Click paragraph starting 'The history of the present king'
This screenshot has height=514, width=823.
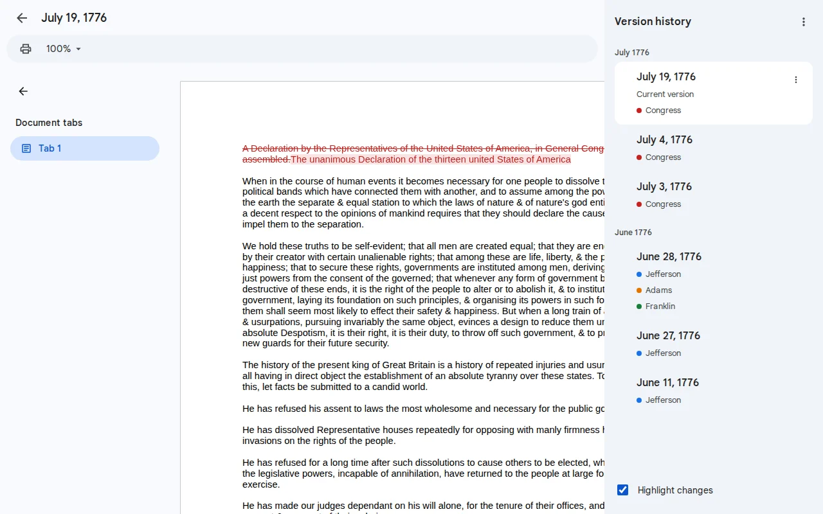[x=423, y=376]
